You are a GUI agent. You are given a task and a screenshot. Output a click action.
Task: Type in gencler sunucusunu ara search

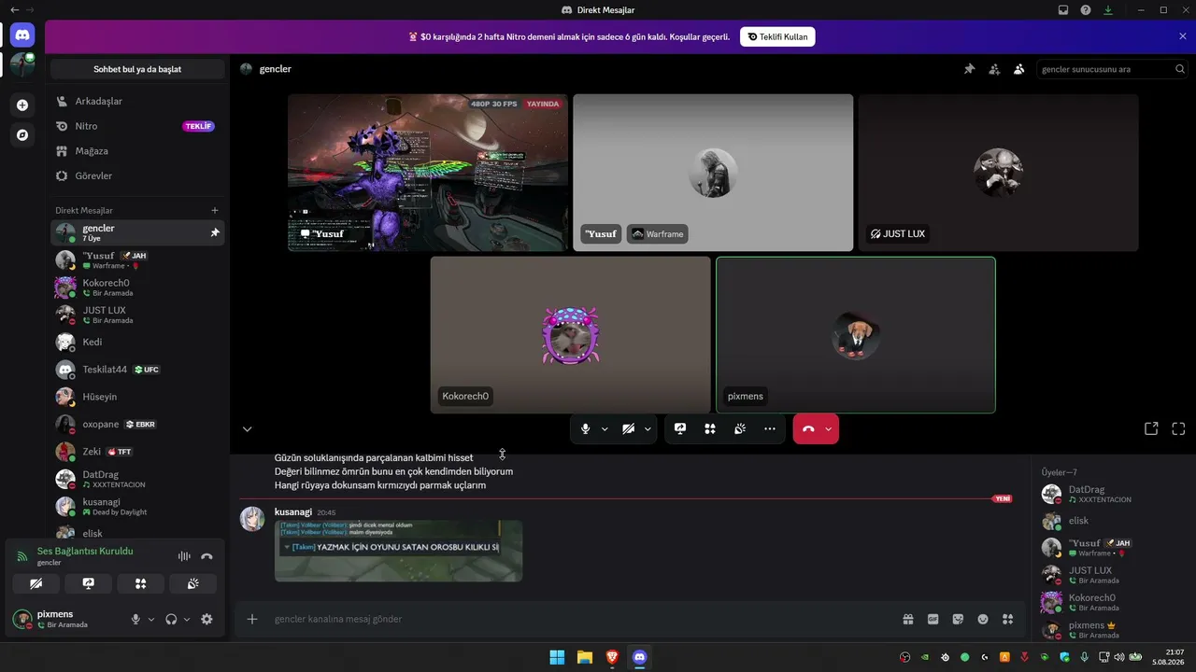pos(1112,69)
